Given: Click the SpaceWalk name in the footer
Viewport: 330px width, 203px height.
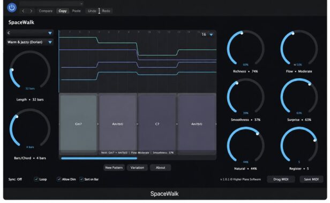Looking at the screenshot, I should click(x=164, y=193).
